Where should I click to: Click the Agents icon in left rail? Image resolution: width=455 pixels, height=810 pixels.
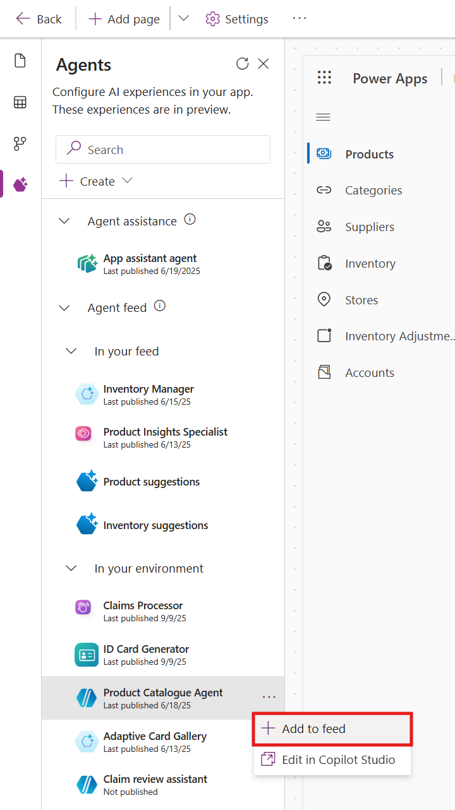click(20, 184)
